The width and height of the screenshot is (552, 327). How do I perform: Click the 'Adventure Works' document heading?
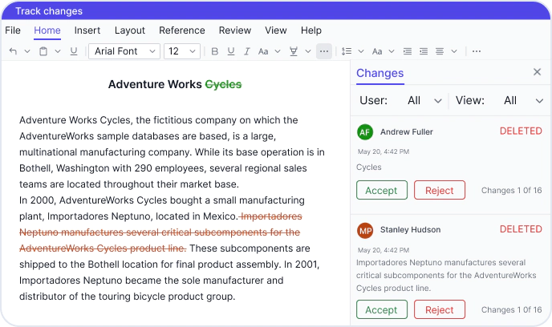[155, 85]
